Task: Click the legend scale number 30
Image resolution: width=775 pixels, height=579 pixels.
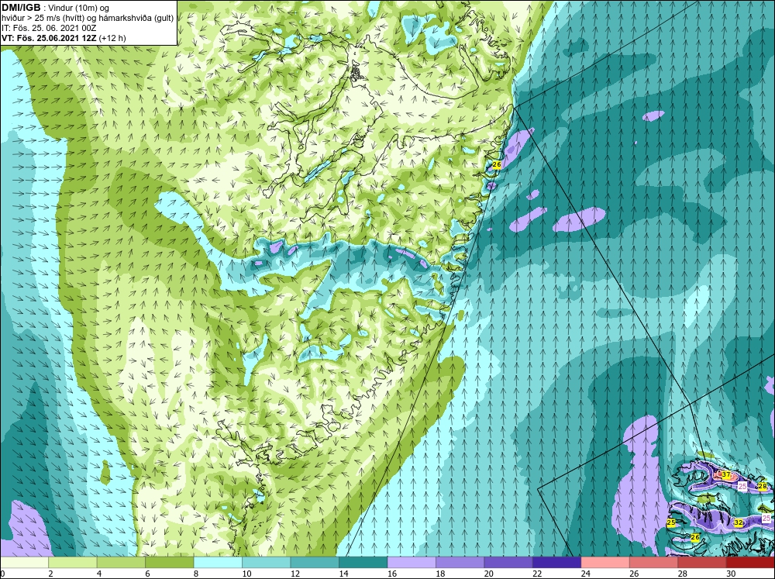Action: tap(731, 574)
